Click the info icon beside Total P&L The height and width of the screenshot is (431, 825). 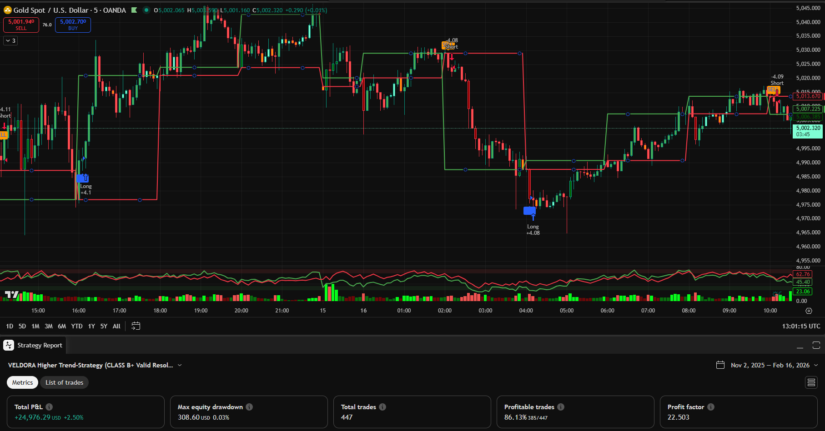pos(49,407)
